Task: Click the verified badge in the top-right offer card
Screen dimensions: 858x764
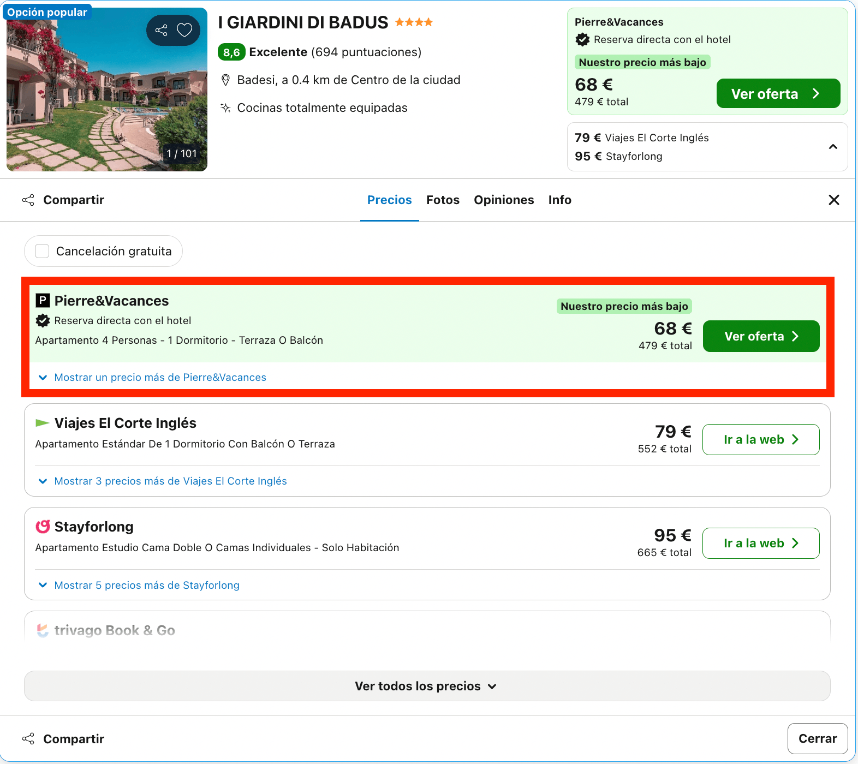Action: pos(582,39)
